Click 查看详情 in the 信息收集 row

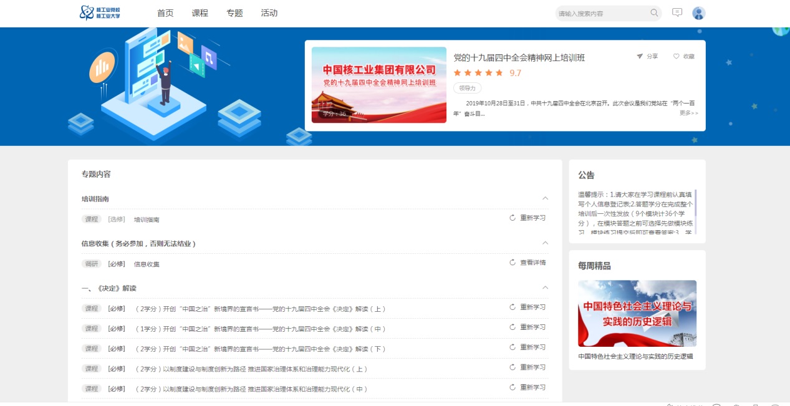(533, 263)
